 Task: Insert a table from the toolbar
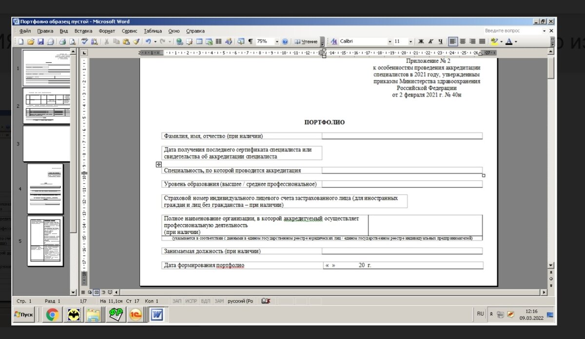[198, 42]
